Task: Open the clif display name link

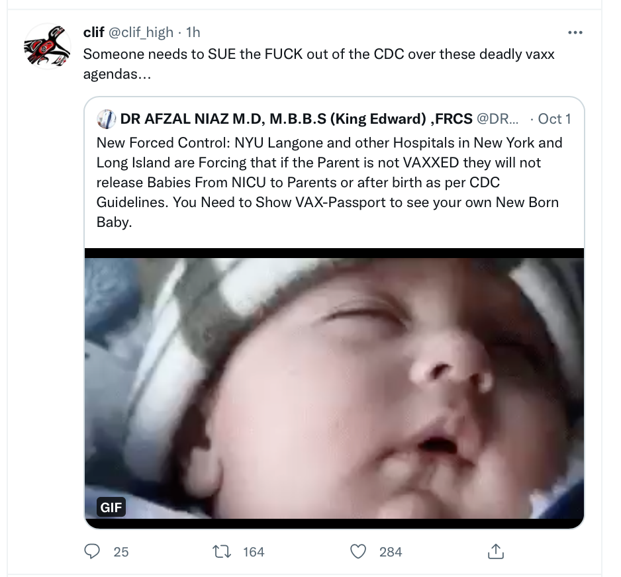Action: (93, 32)
